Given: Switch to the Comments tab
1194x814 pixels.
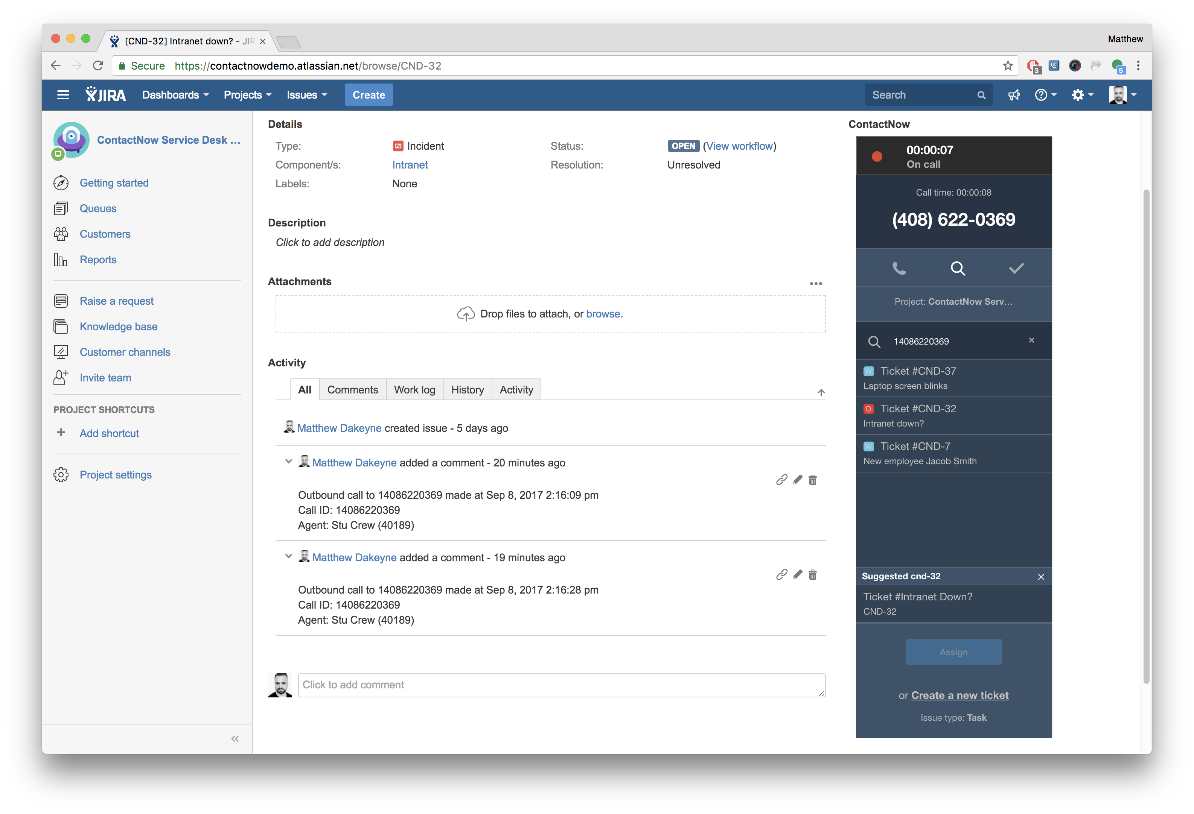Looking at the screenshot, I should pyautogui.click(x=352, y=390).
